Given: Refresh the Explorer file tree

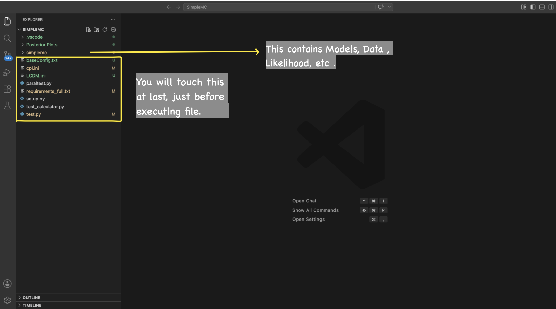Looking at the screenshot, I should 105,30.
